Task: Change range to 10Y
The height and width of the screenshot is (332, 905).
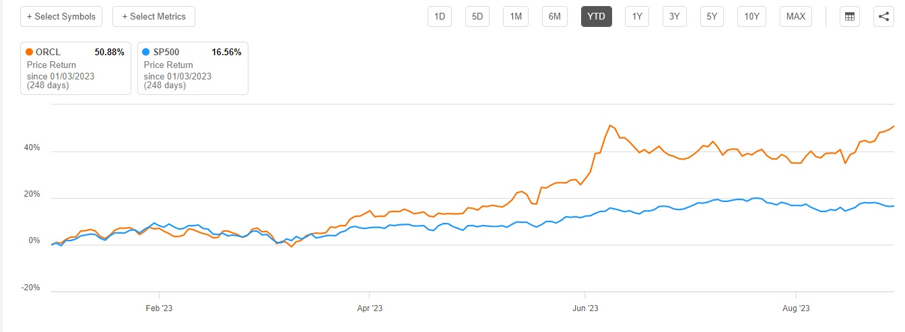Action: coord(752,17)
